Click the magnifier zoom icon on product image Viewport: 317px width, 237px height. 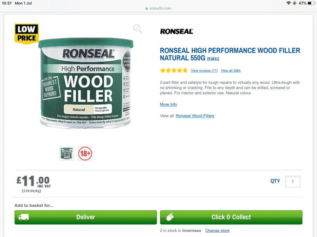138,29
